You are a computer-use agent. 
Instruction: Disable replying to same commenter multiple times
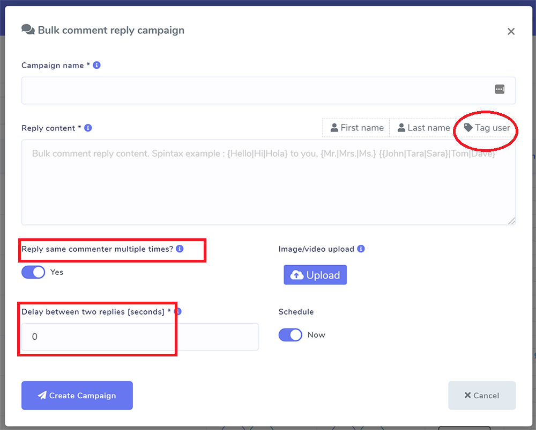coord(33,272)
